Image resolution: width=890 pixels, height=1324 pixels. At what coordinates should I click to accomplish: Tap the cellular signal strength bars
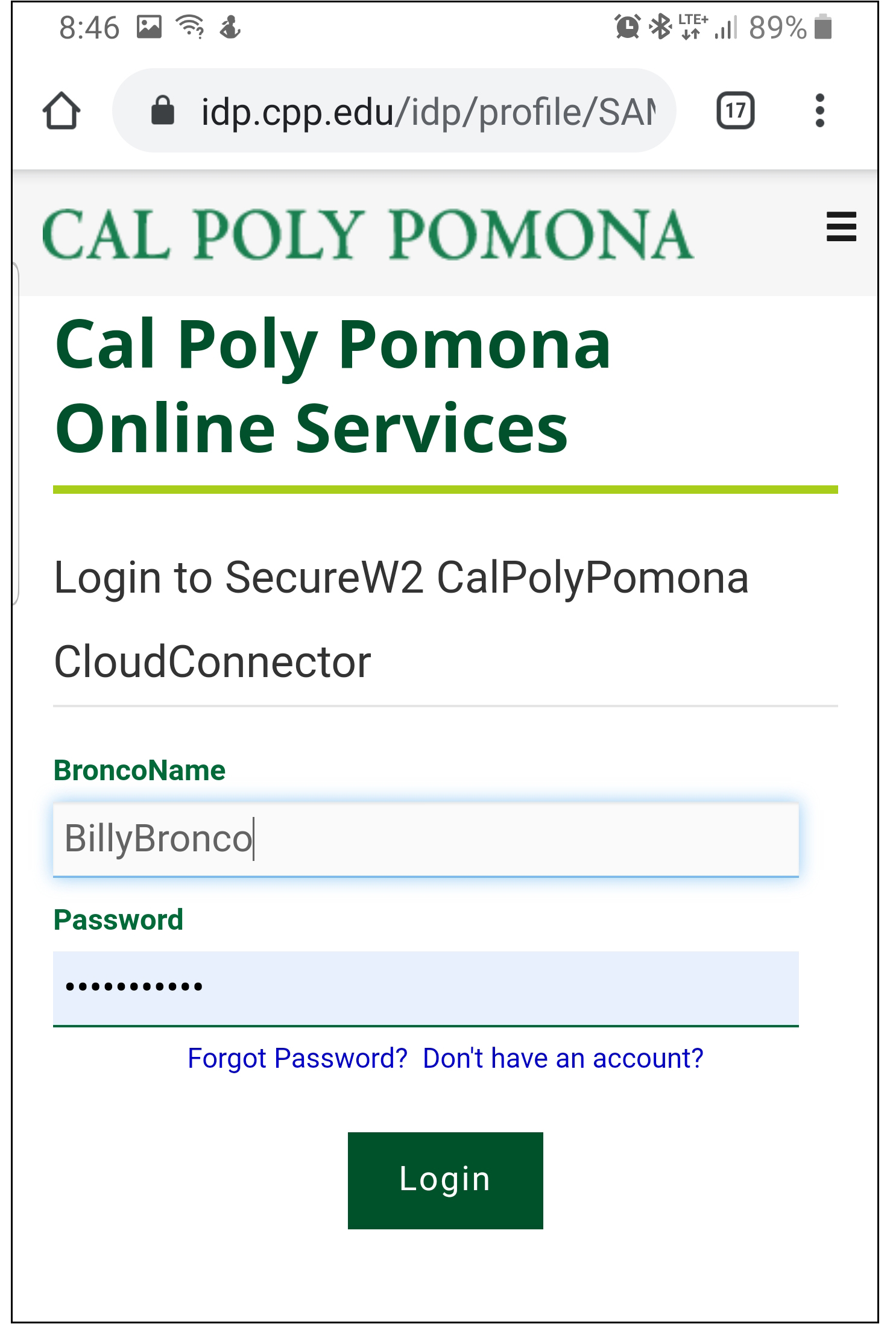[726, 27]
